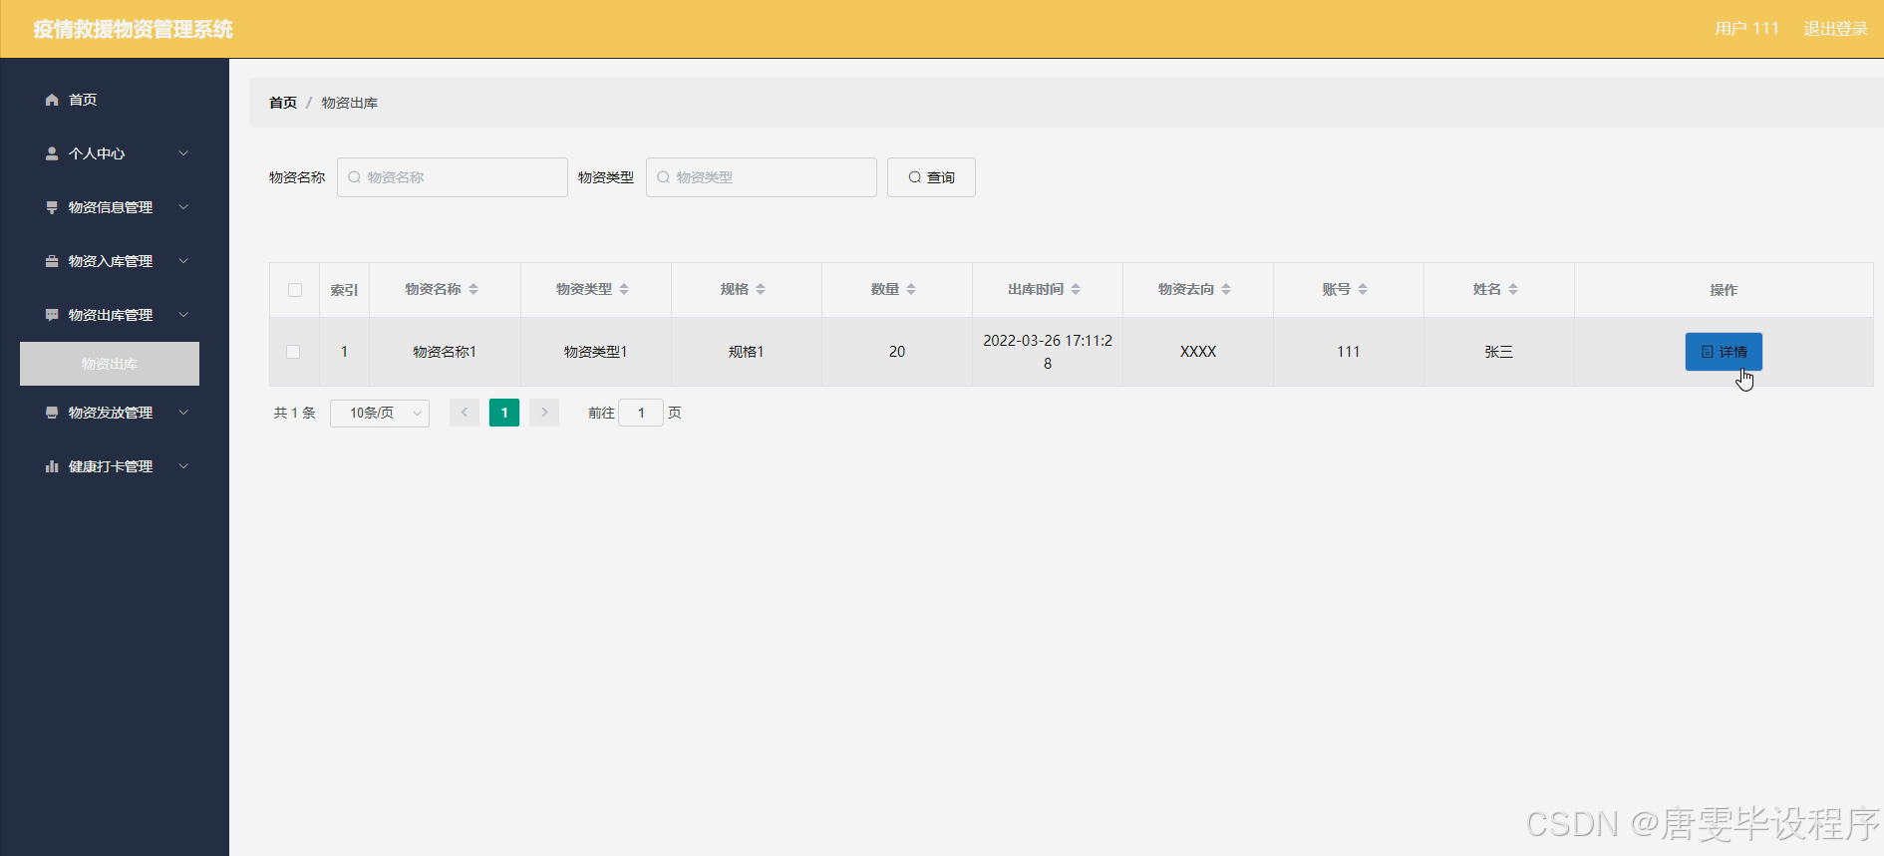Click the 共 1 条 total count text

295,413
